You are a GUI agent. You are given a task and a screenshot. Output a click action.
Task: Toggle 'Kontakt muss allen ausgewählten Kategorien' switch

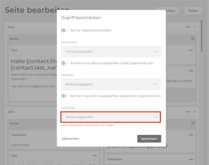click(65, 96)
